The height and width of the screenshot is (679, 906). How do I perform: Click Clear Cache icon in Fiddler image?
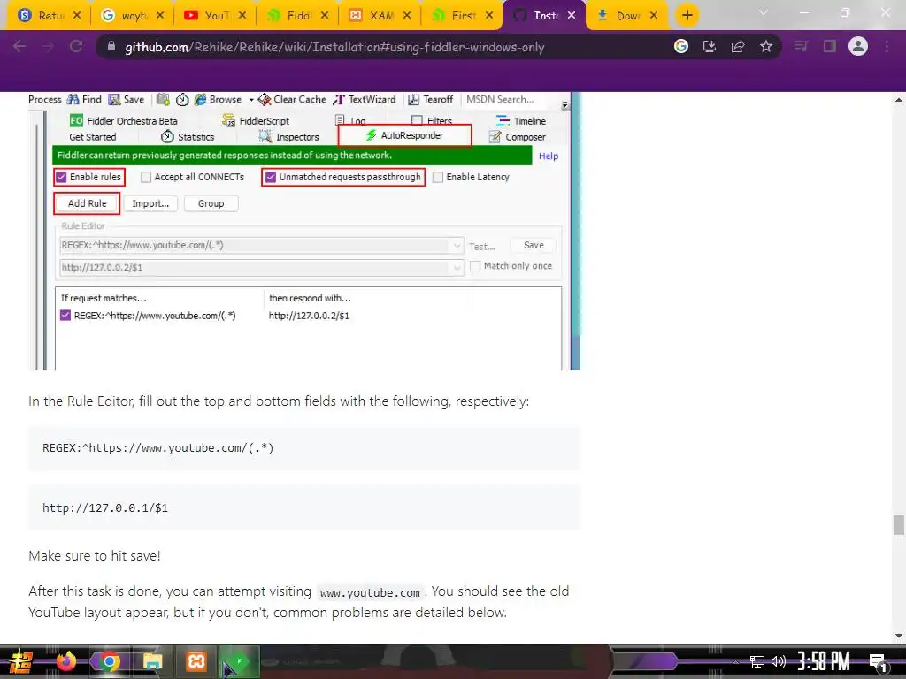tap(265, 100)
